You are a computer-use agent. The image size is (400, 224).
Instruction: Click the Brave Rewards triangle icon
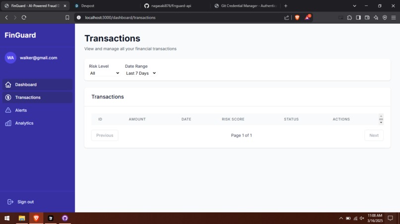[x=307, y=17]
